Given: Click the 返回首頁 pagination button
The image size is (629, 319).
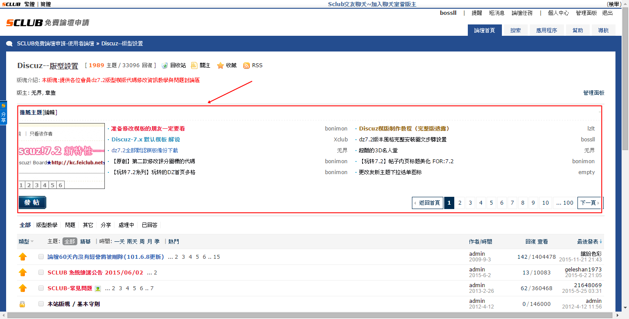Looking at the screenshot, I should [428, 203].
